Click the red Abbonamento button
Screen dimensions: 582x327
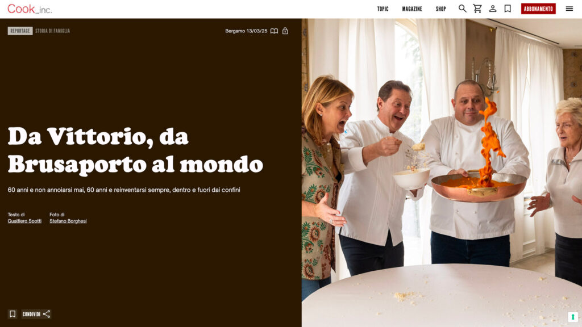538,9
